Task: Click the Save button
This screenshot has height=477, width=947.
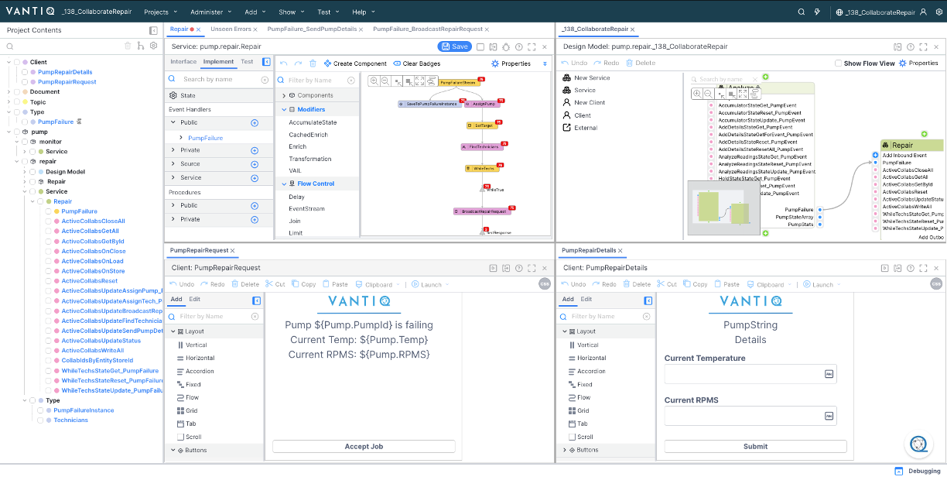Action: pyautogui.click(x=455, y=46)
